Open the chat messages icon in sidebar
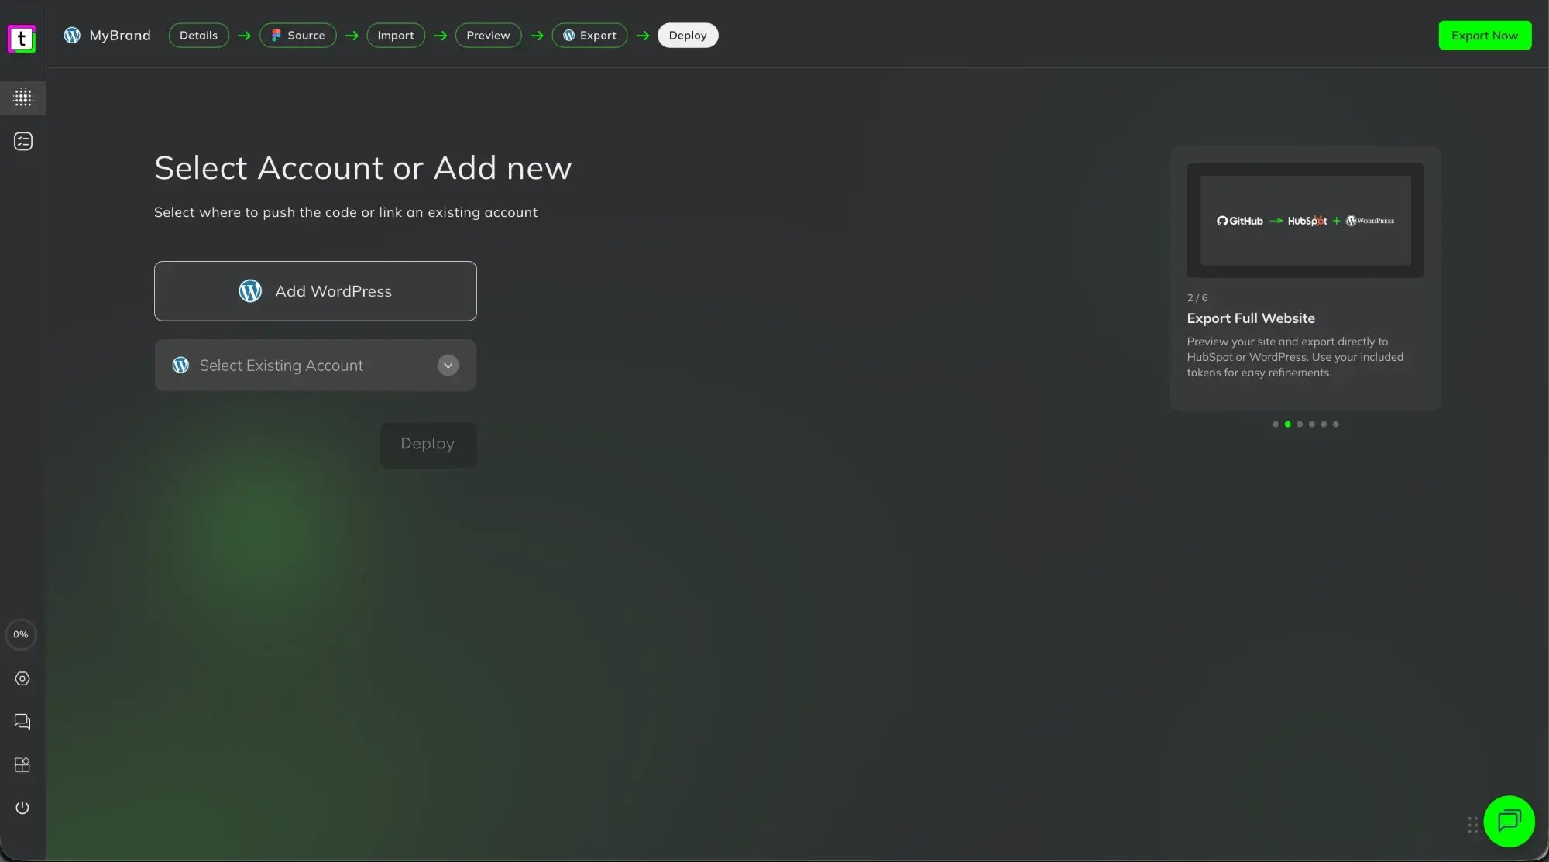This screenshot has width=1549, height=862. (x=22, y=722)
